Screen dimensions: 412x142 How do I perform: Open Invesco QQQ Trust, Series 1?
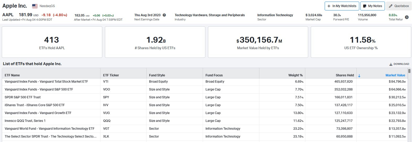[25, 121]
